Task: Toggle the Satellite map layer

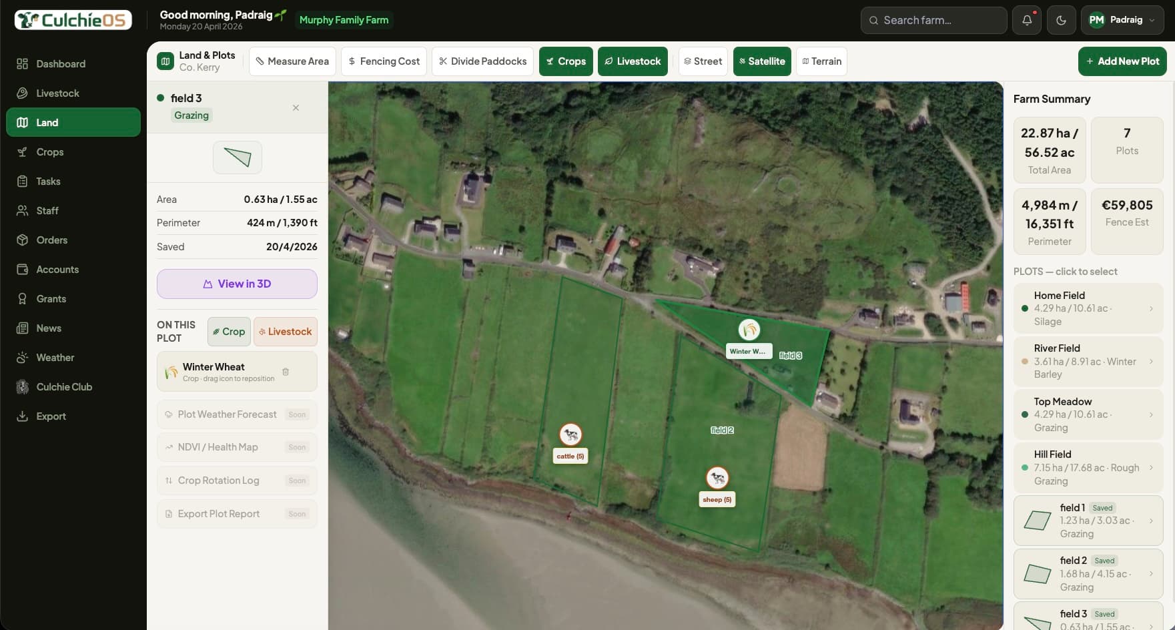Action: 762,61
